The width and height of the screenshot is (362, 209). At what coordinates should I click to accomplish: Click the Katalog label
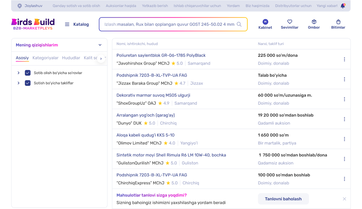tap(81, 24)
